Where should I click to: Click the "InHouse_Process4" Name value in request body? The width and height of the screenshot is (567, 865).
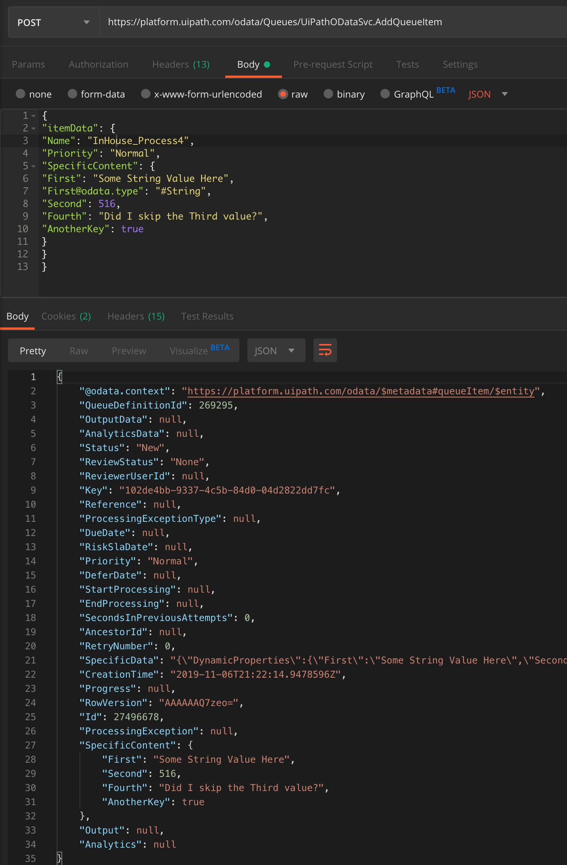138,141
